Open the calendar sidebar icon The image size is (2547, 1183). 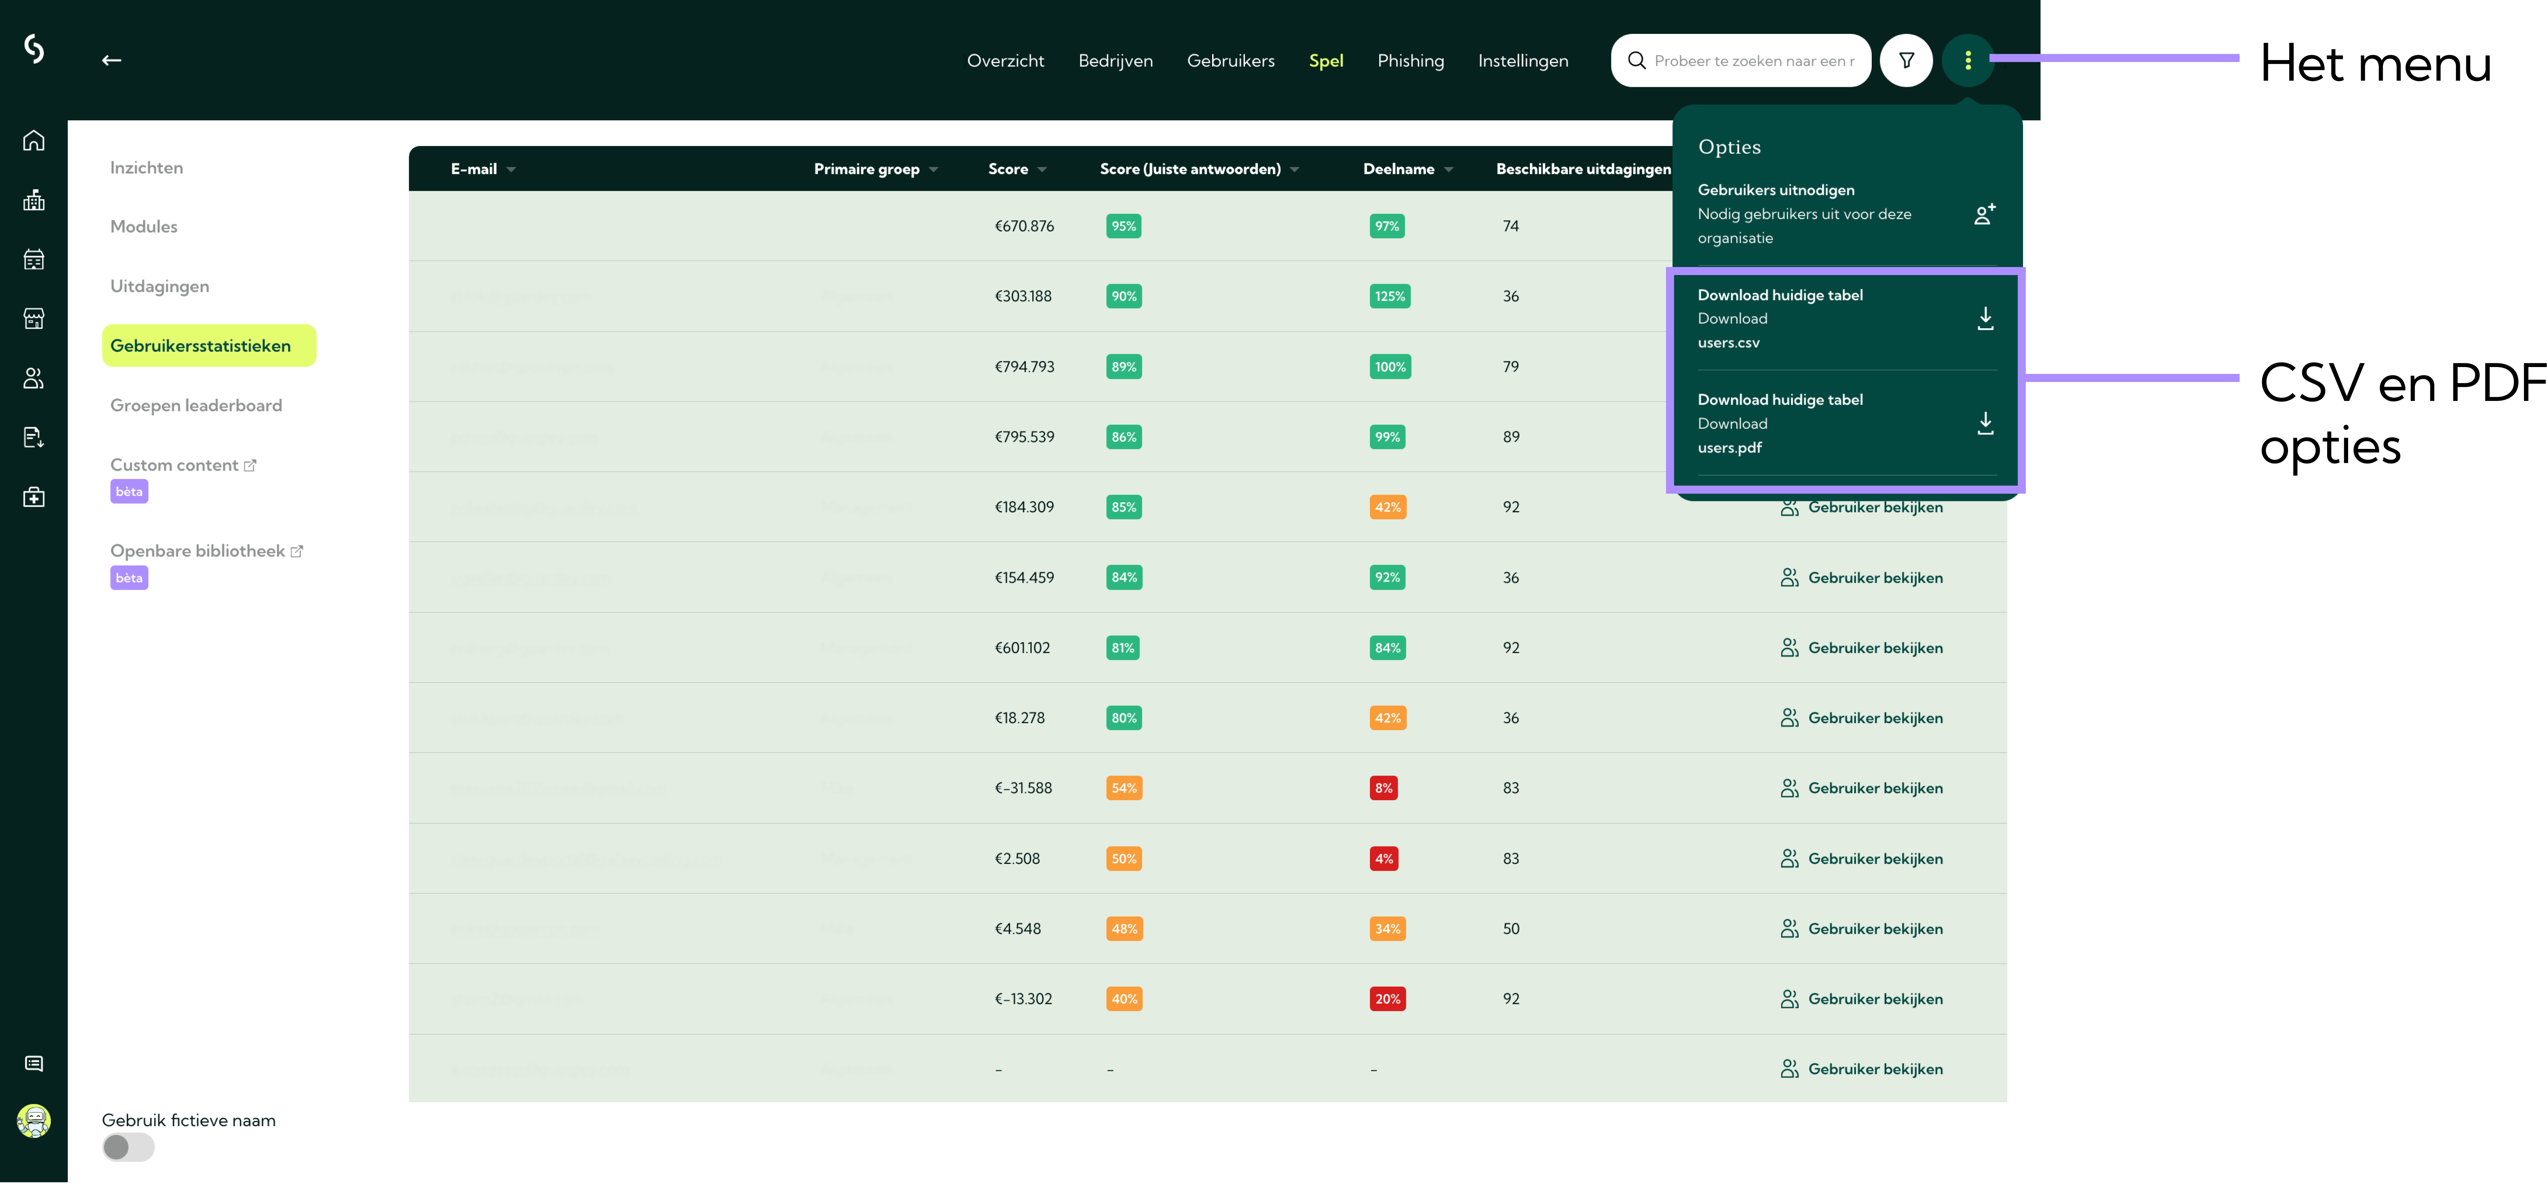pos(33,259)
